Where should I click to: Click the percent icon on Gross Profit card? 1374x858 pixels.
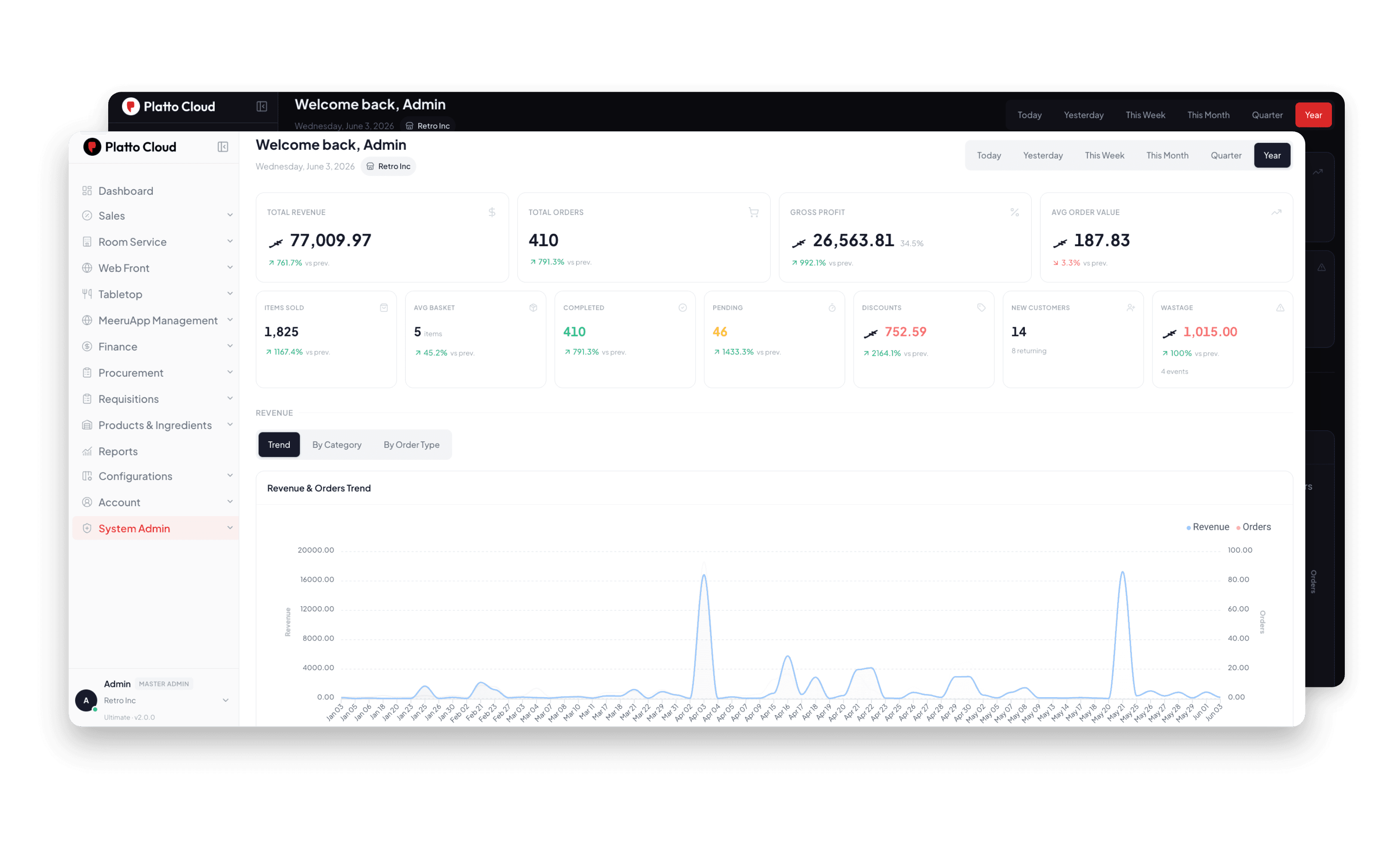pyautogui.click(x=1015, y=212)
